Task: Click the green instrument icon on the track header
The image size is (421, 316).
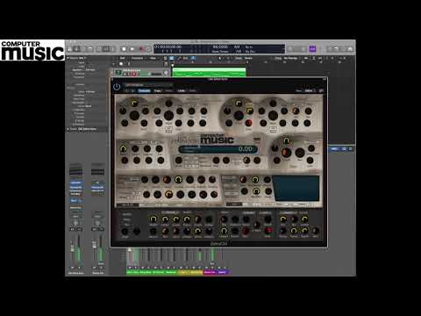Action: [x=118, y=72]
